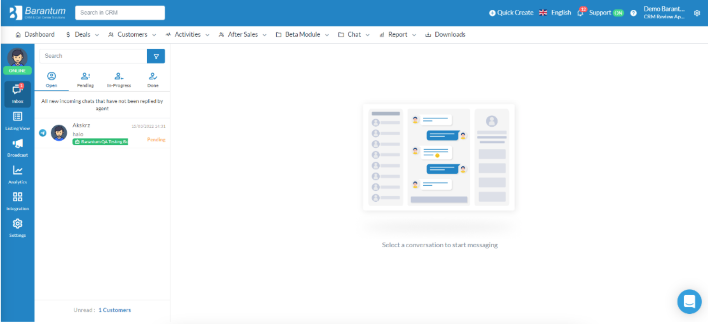
Task: Switch to the Pending tab
Action: (x=85, y=80)
